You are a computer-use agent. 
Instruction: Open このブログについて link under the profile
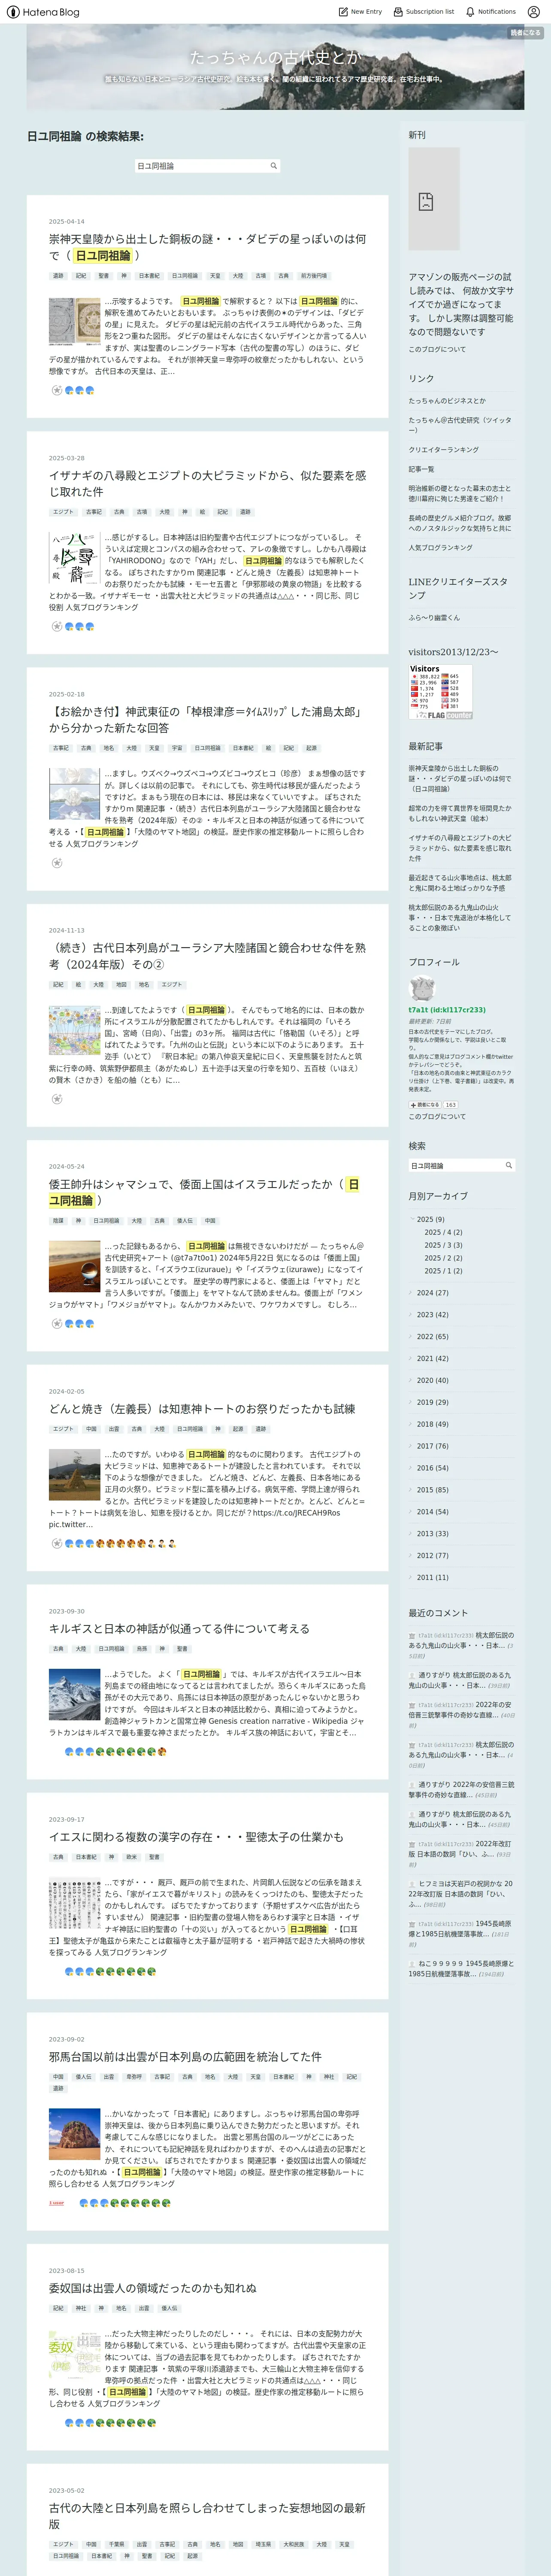pyautogui.click(x=437, y=1117)
